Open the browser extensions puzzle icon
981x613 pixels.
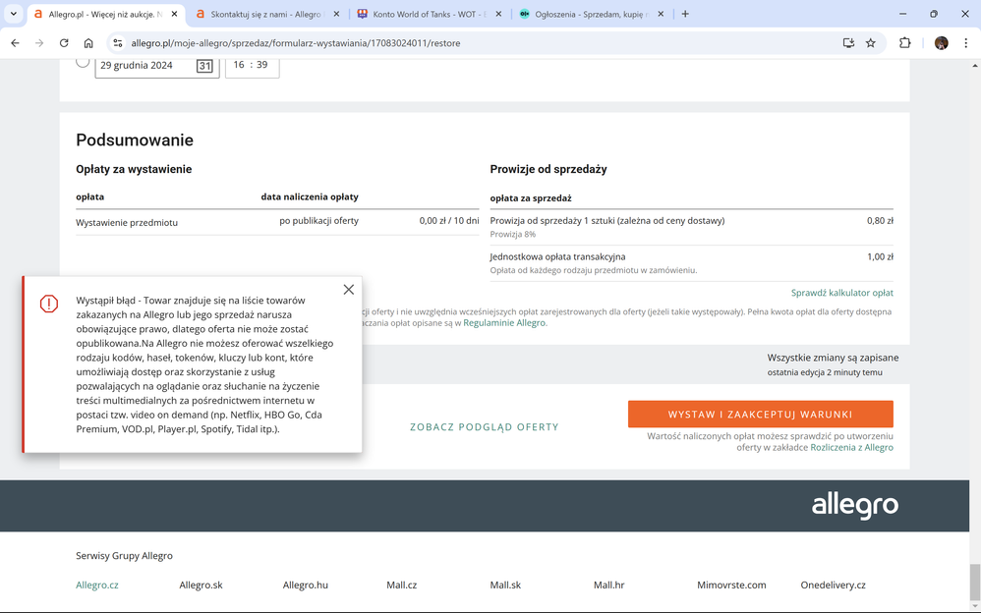(904, 43)
